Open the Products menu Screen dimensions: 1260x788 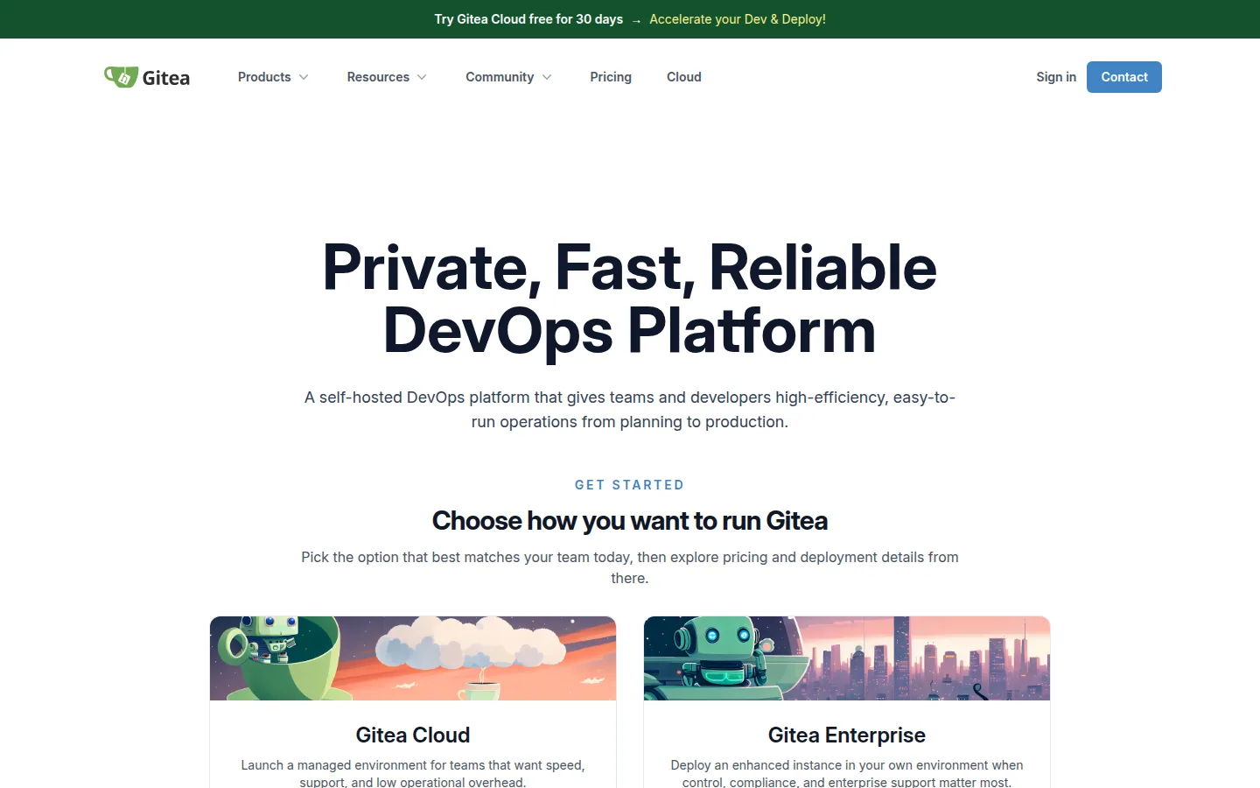[273, 77]
